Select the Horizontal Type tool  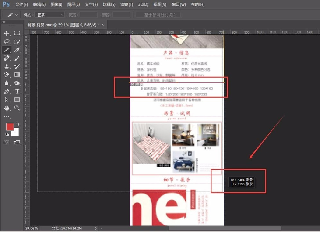(18, 91)
